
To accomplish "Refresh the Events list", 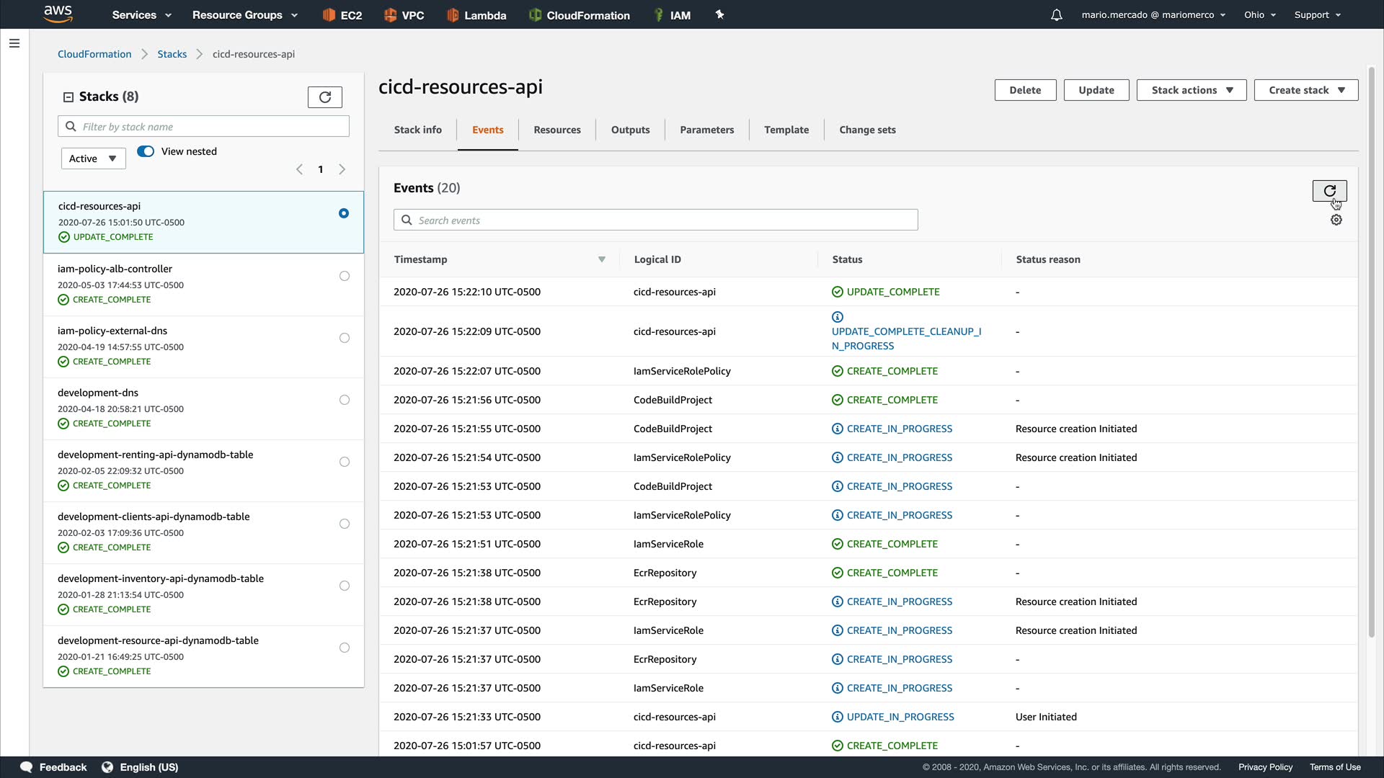I will 1329,191.
